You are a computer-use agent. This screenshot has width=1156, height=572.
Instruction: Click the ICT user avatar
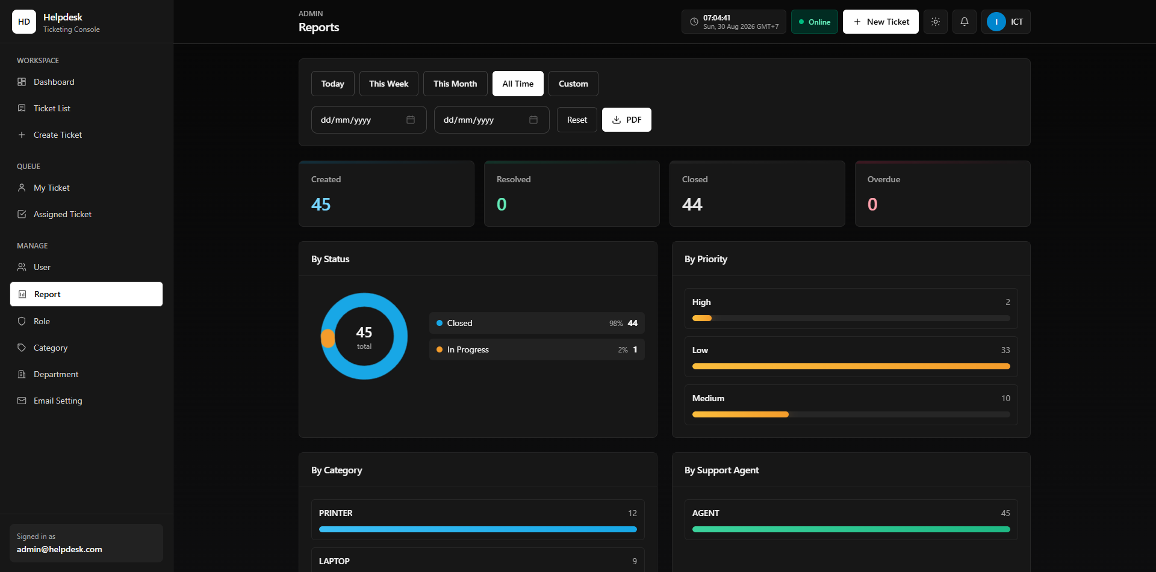pyautogui.click(x=996, y=22)
